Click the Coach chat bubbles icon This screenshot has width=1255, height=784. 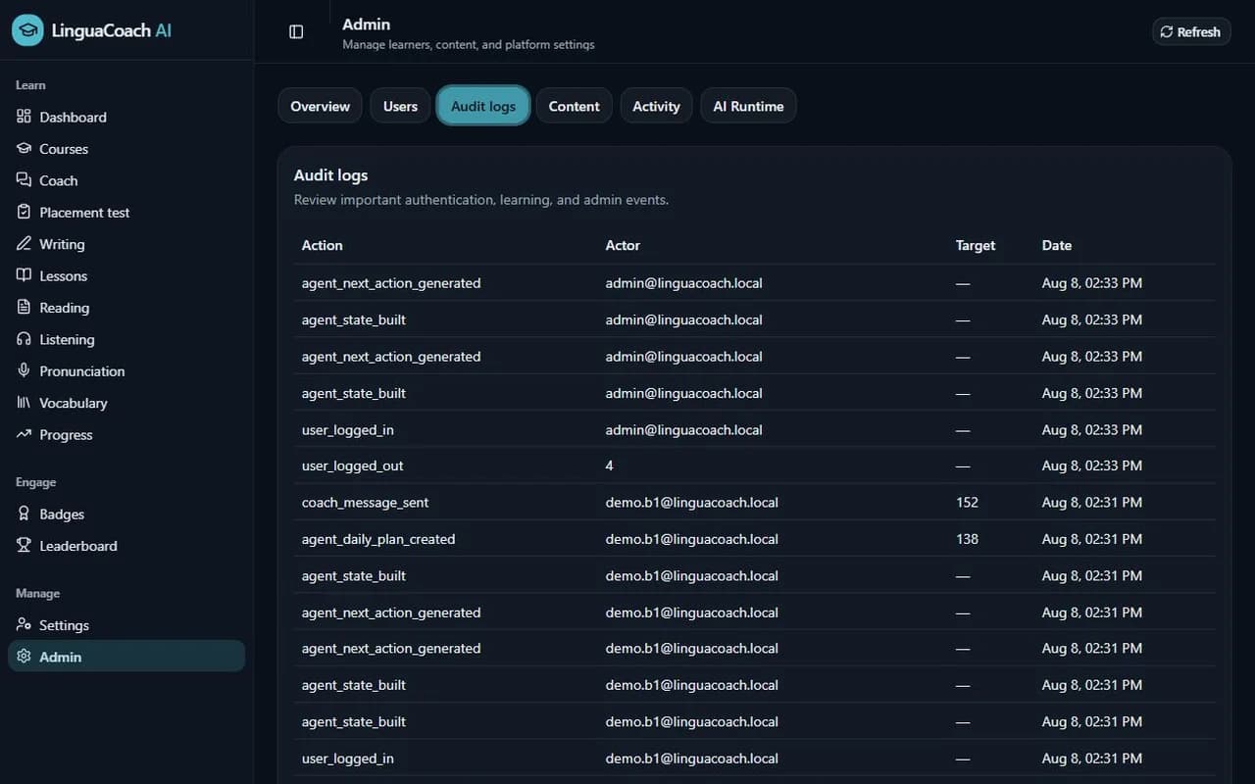[24, 180]
